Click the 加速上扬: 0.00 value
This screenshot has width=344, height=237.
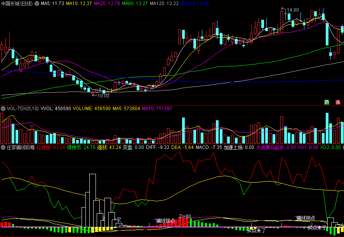pyautogui.click(x=239, y=147)
